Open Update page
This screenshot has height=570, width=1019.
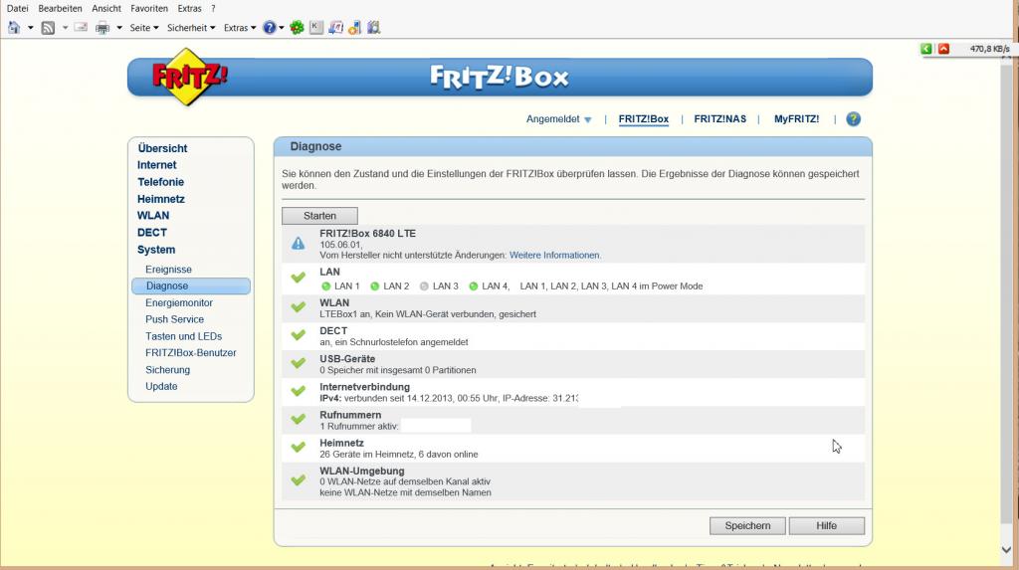tap(161, 386)
